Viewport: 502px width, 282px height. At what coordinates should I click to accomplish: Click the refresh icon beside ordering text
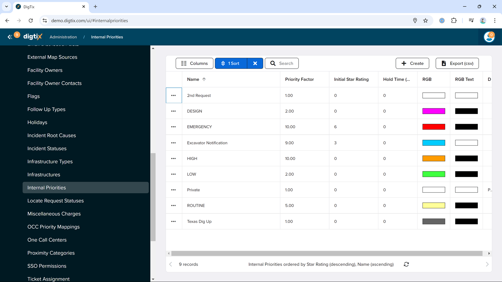pyautogui.click(x=406, y=264)
